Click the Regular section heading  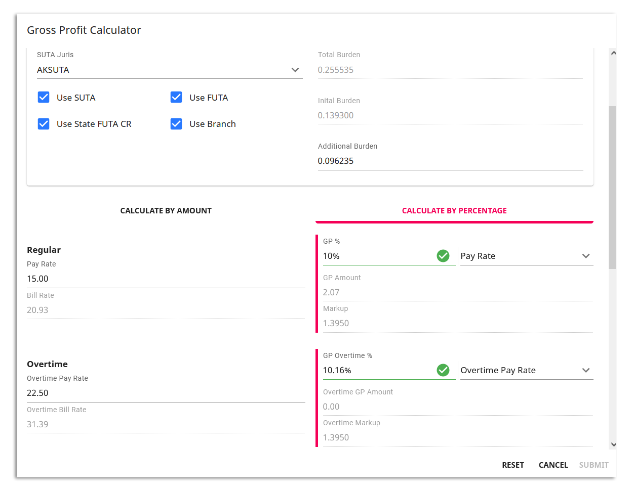pyautogui.click(x=44, y=250)
